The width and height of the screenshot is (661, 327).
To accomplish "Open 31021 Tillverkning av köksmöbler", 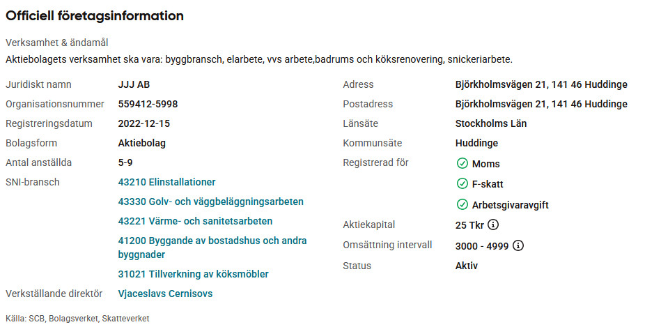I will [x=193, y=274].
